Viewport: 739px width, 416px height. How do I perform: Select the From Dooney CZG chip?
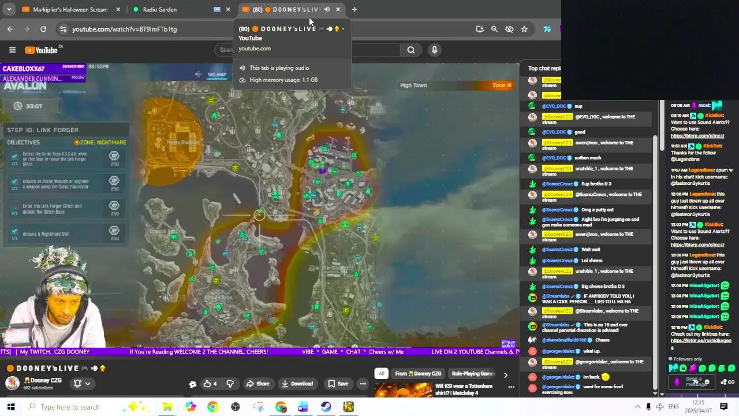[418, 374]
